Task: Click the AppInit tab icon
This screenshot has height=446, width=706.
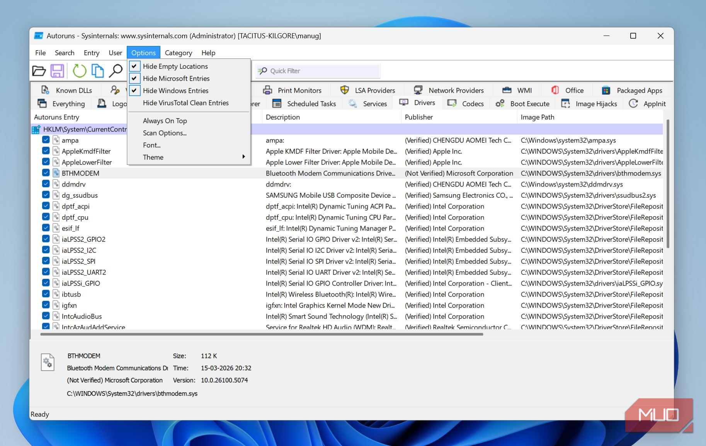Action: pos(633,103)
